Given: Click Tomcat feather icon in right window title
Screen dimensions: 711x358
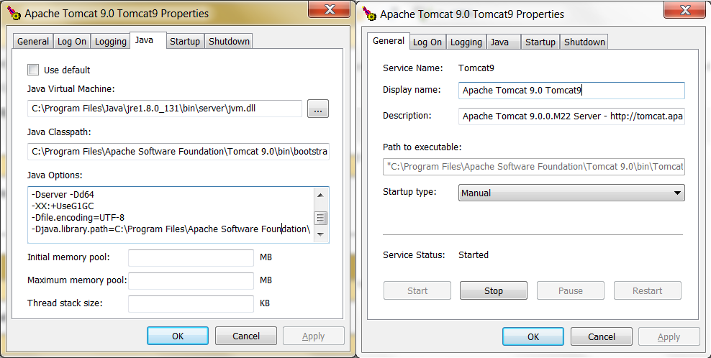Looking at the screenshot, I should (370, 14).
